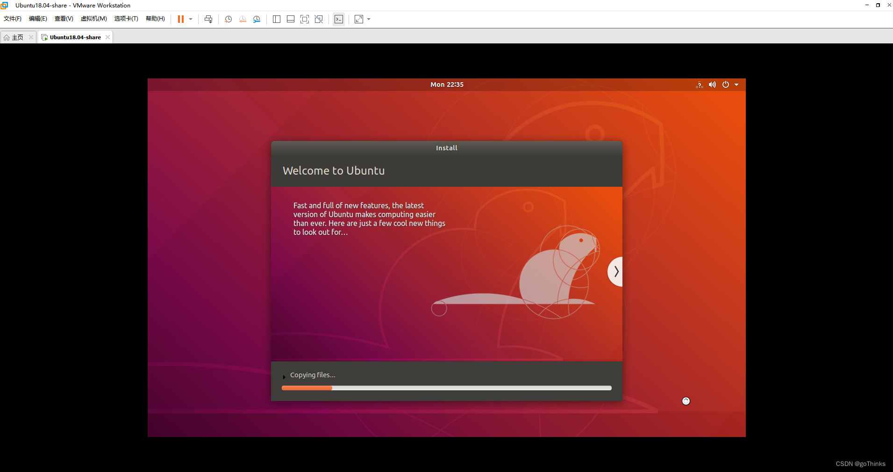
Task: Click the power icon in Ubuntu panel
Action: 726,85
